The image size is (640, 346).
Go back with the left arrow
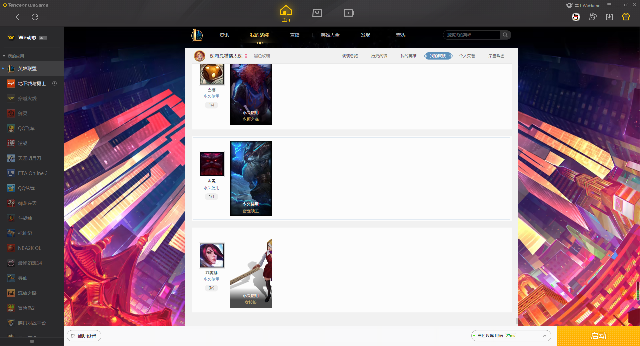tap(18, 17)
